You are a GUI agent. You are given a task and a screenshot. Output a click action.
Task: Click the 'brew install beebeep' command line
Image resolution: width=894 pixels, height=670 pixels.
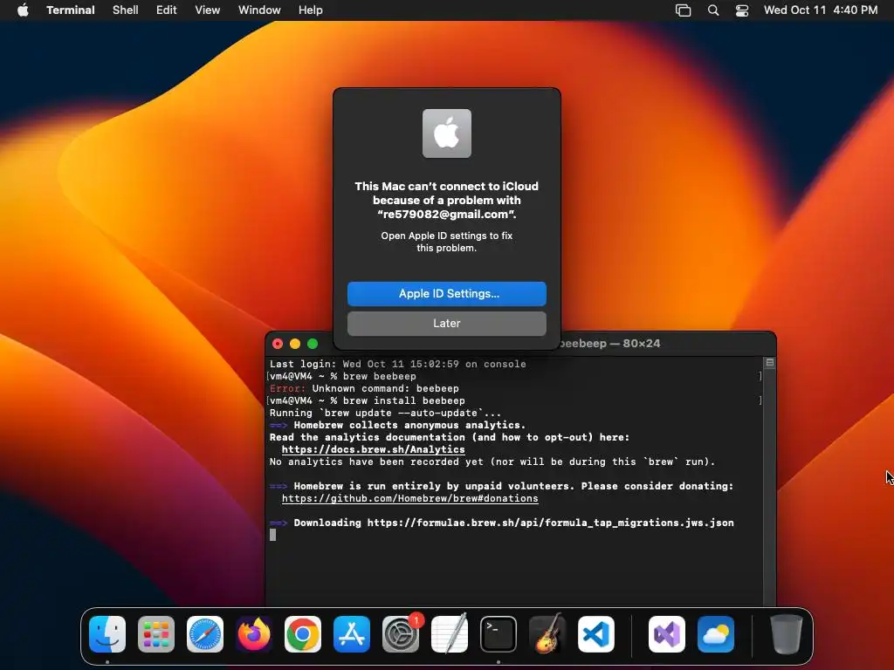(368, 400)
